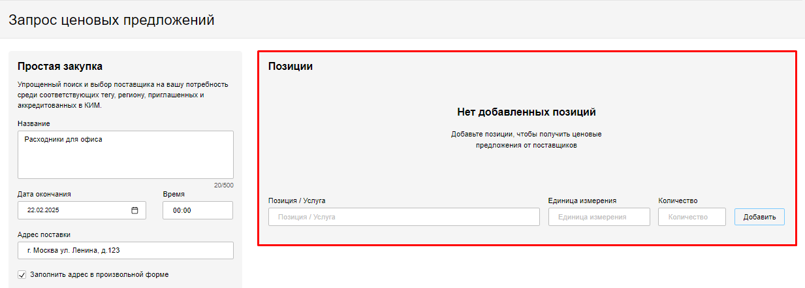This screenshot has width=805, height=288.
Task: Focus the date input showing 22.02.2025
Action: pyautogui.click(x=75, y=210)
